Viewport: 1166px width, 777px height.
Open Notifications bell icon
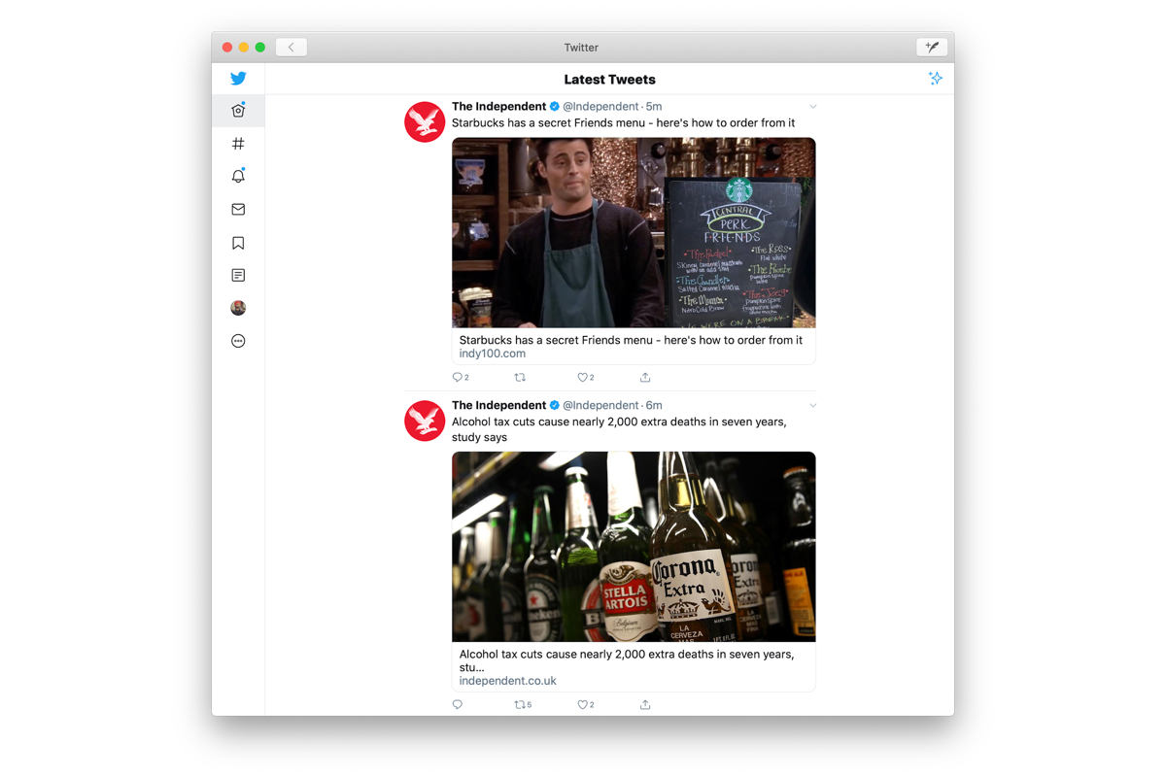coord(238,176)
